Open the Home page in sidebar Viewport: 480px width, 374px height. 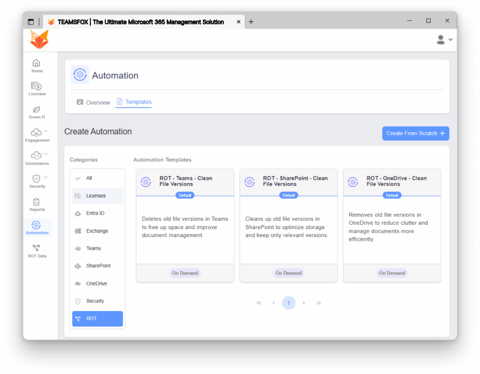37,66
